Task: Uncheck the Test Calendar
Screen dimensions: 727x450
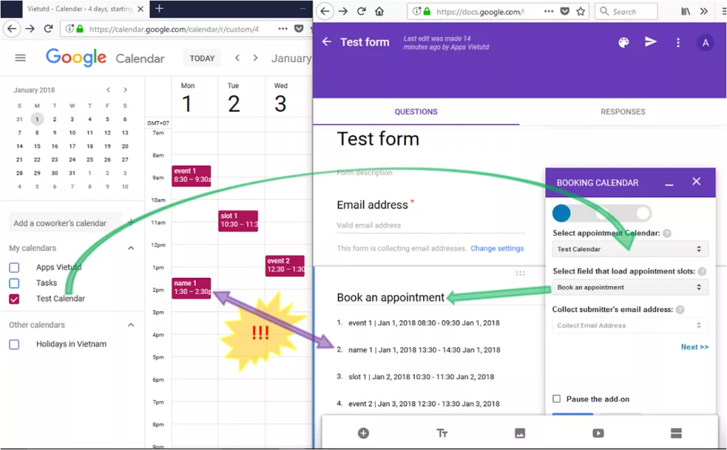Action: tap(13, 298)
